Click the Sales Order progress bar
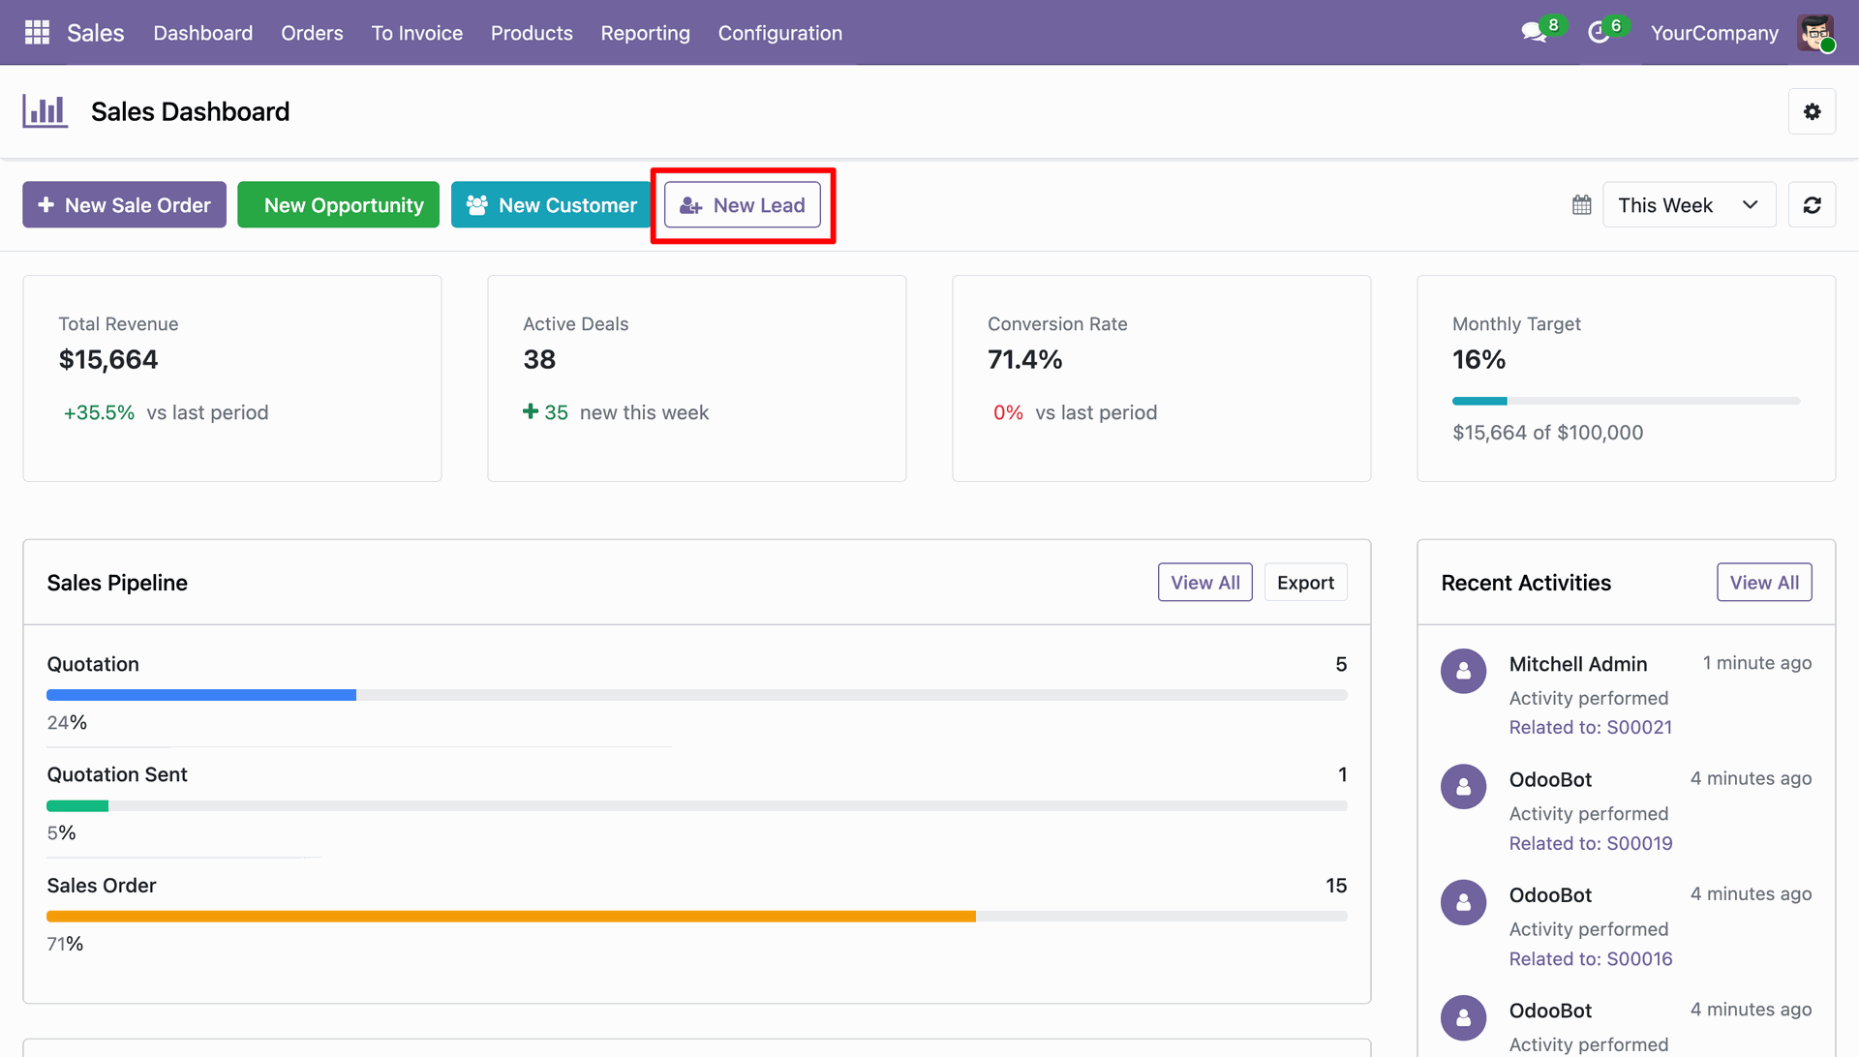The width and height of the screenshot is (1859, 1057). tap(696, 916)
